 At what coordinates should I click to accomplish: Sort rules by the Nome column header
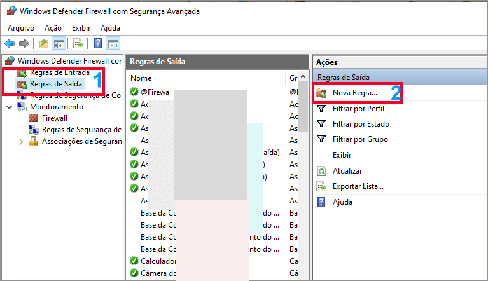pos(141,78)
